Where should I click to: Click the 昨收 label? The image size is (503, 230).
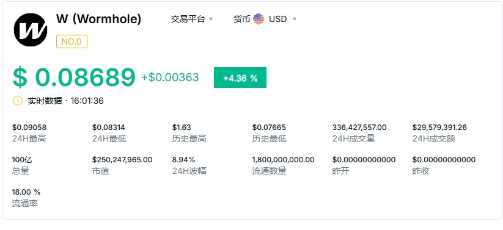click(421, 171)
